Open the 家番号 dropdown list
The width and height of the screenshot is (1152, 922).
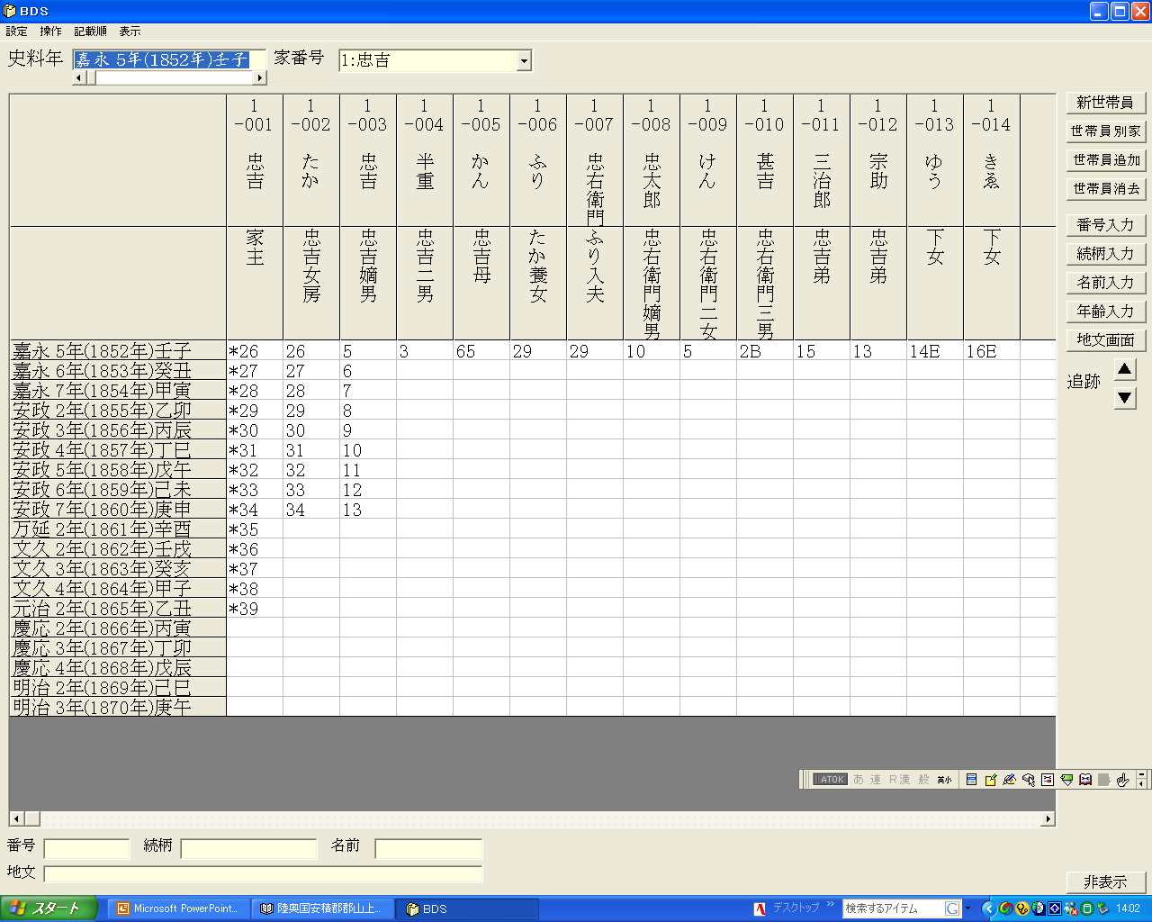pos(524,61)
